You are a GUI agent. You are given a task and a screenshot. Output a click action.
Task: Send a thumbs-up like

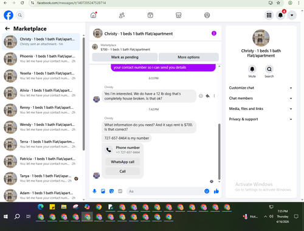pos(216,191)
